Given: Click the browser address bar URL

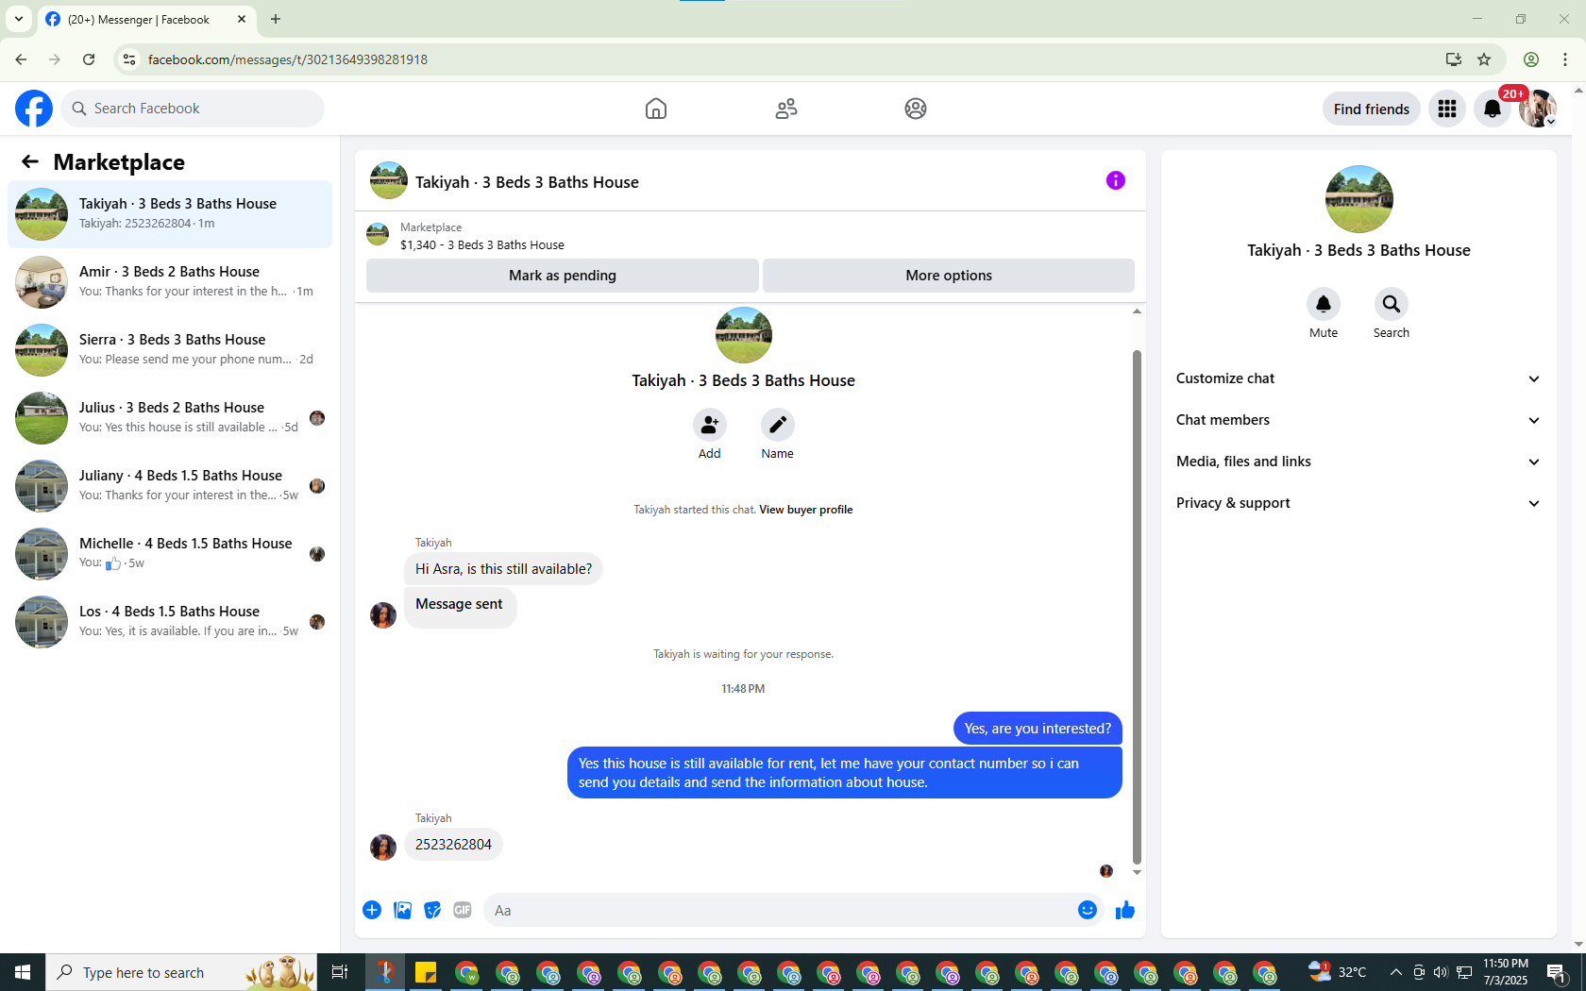Looking at the screenshot, I should pyautogui.click(x=288, y=59).
